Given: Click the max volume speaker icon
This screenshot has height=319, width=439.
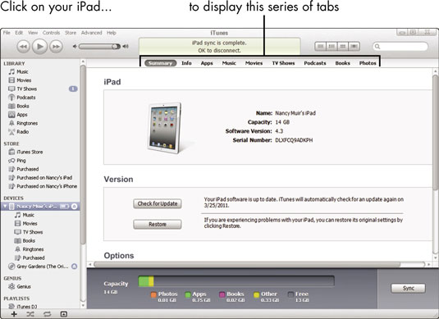Looking at the screenshot, I should pos(126,47).
